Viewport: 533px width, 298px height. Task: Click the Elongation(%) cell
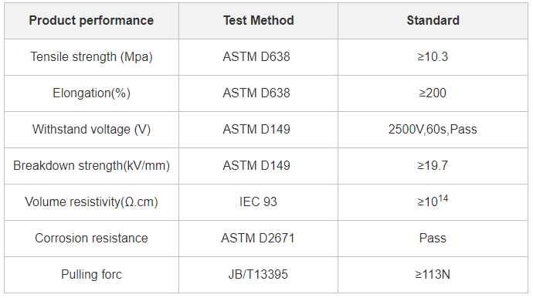tap(91, 93)
